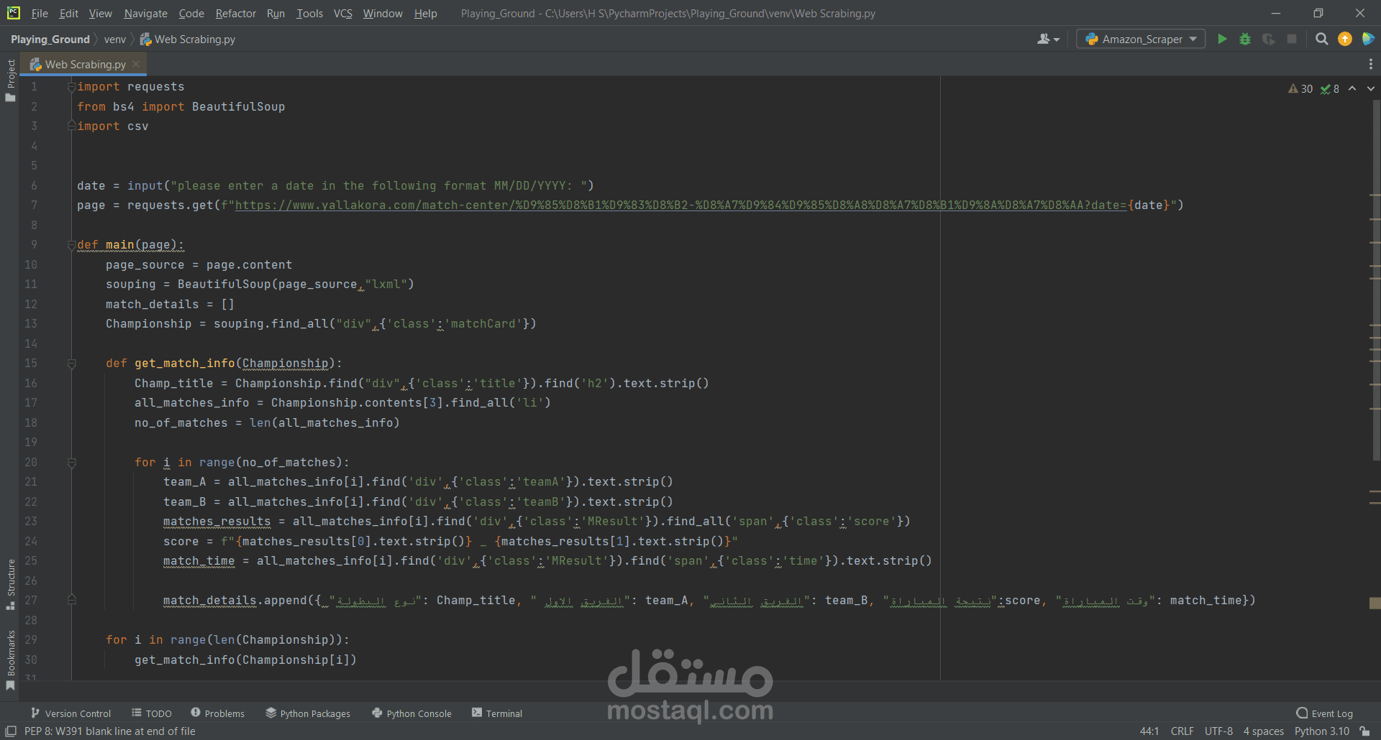Open the Python 3.10 interpreter selector
The width and height of the screenshot is (1381, 740).
click(1321, 731)
